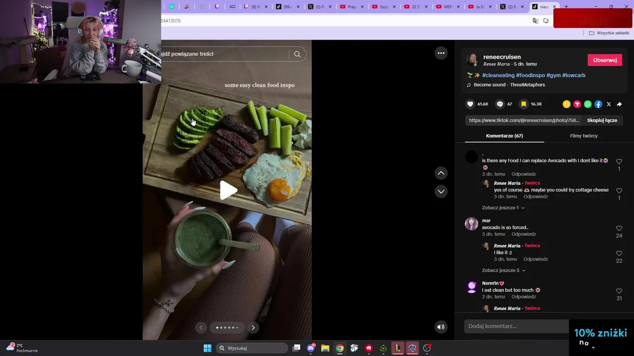Send to friends via the red arrow icon
This screenshot has width=634, height=356.
[577, 104]
